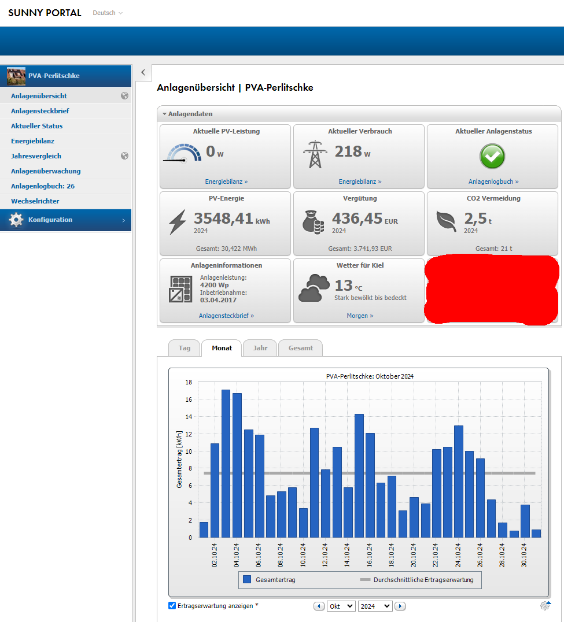
Task: Open the Anlagensteckbrief link in Anlageninformationen
Action: (x=226, y=316)
